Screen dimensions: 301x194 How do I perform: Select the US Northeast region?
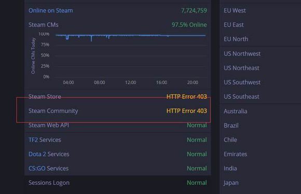click(241, 68)
